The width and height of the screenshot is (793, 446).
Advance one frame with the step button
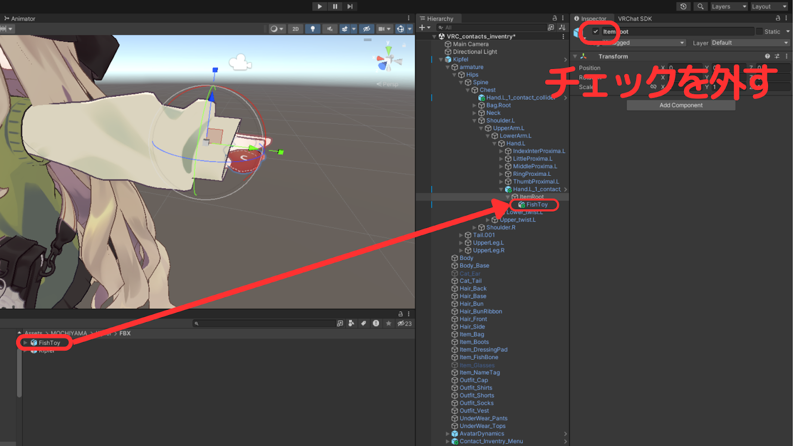350,6
